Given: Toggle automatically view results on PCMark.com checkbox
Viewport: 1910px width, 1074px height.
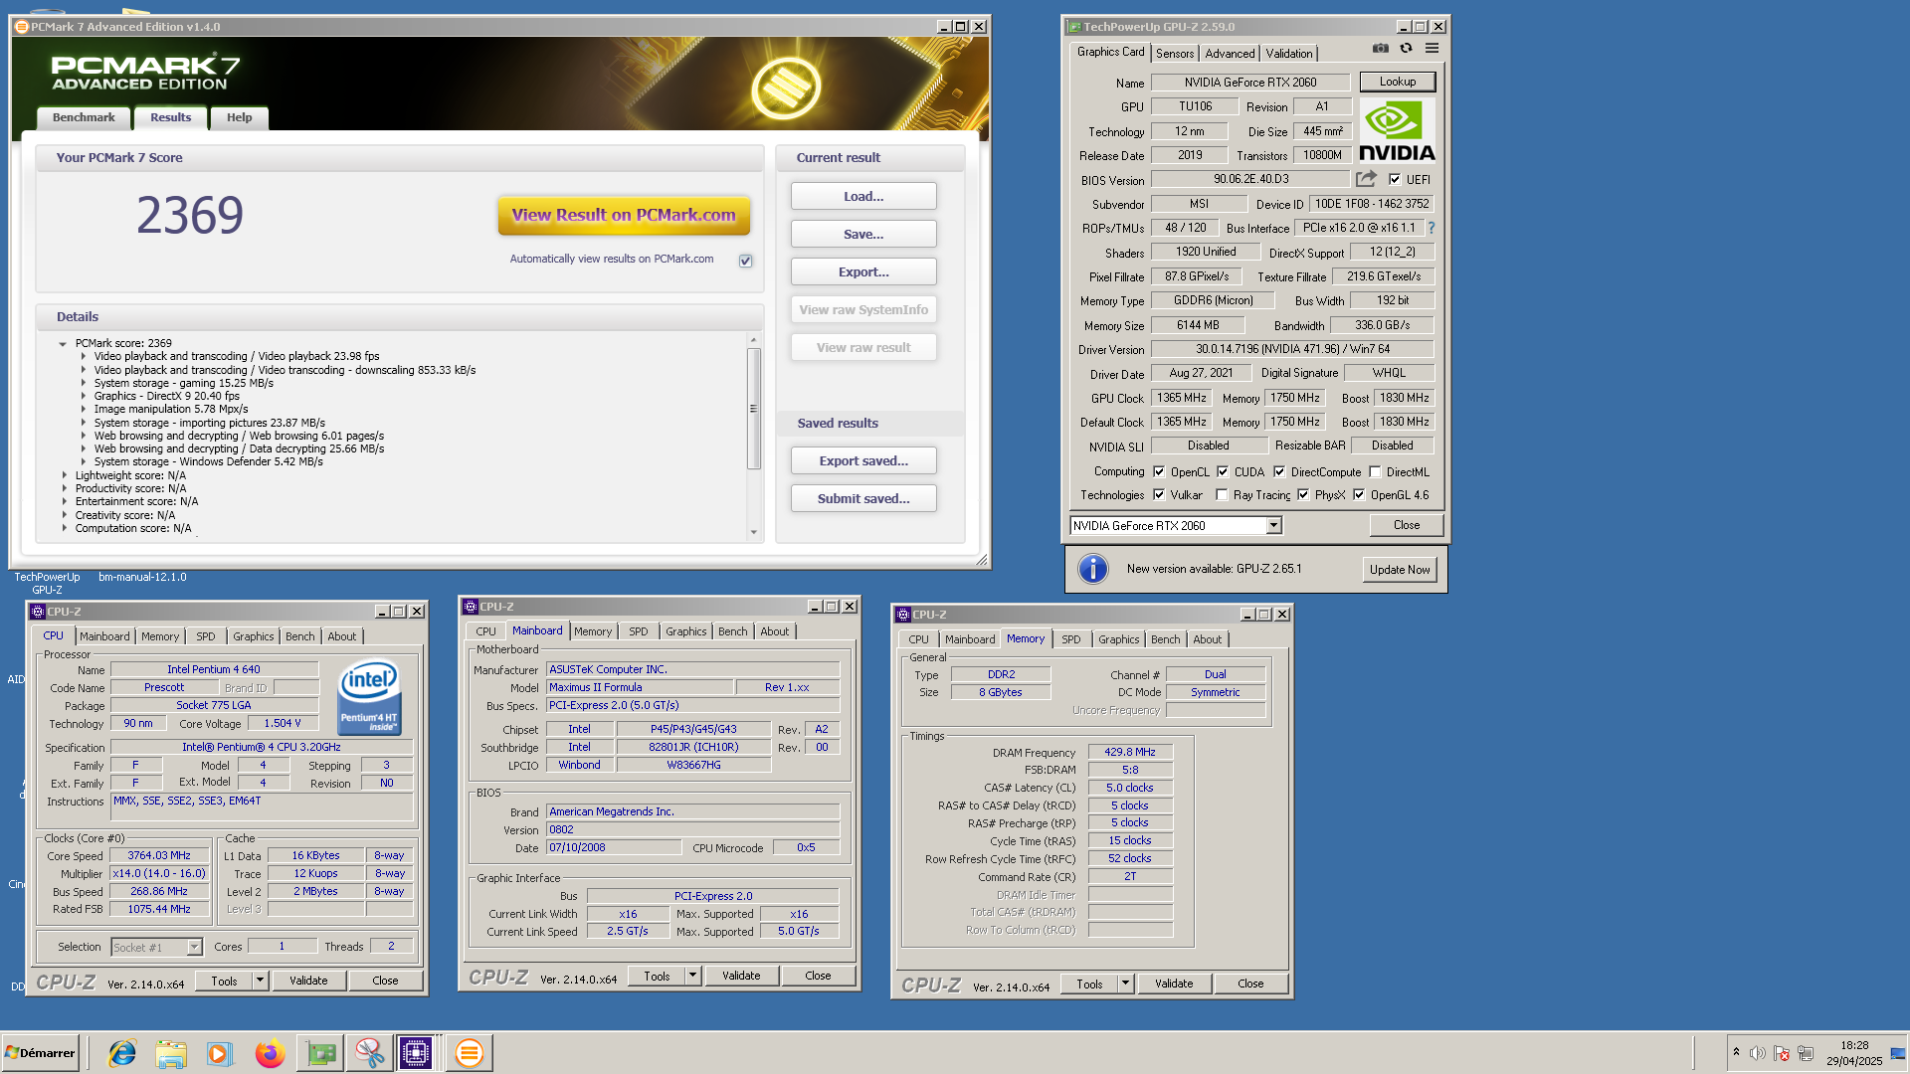Looking at the screenshot, I should pyautogui.click(x=745, y=261).
